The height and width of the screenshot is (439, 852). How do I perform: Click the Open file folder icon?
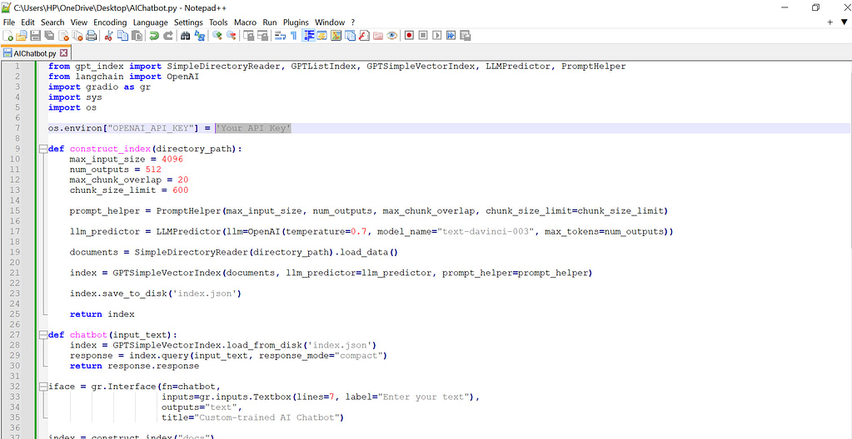click(x=22, y=36)
